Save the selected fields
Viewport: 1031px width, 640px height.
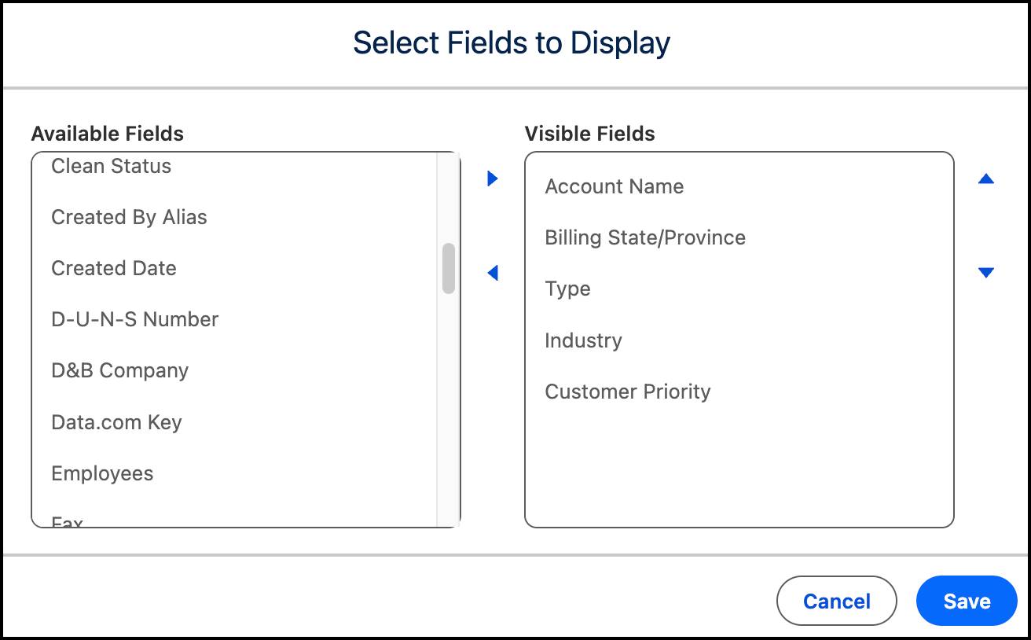click(966, 601)
